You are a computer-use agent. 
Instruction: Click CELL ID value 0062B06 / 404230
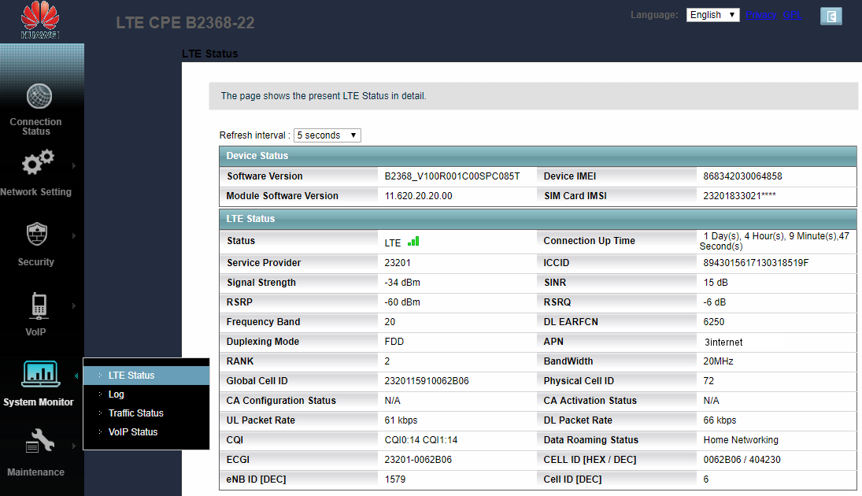(x=742, y=460)
